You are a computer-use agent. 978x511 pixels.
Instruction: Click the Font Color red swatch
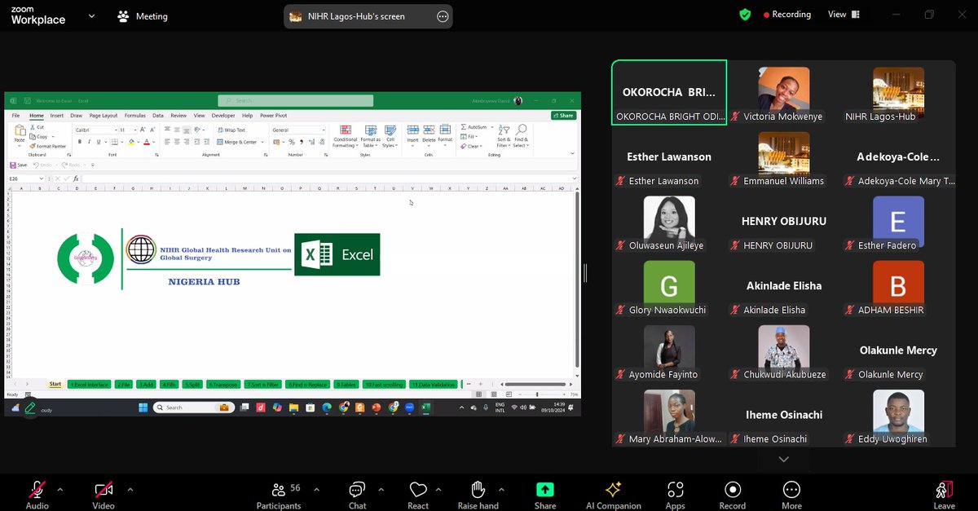[x=148, y=142]
